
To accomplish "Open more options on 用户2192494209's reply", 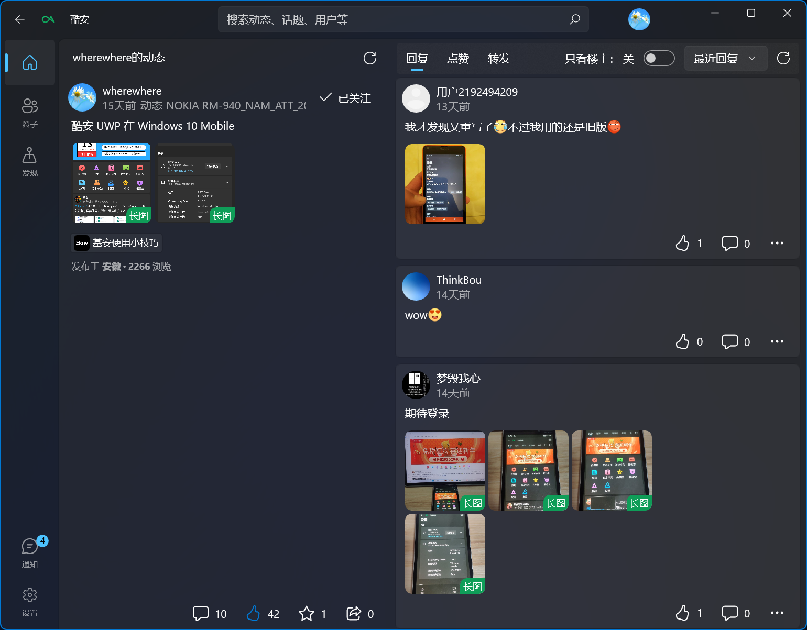I will point(777,243).
